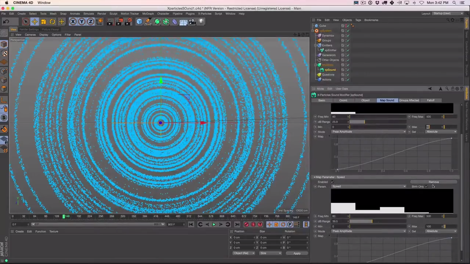This screenshot has height=264, width=470.
Task: Click the Spline Pen tool icon
Action: tap(148, 22)
